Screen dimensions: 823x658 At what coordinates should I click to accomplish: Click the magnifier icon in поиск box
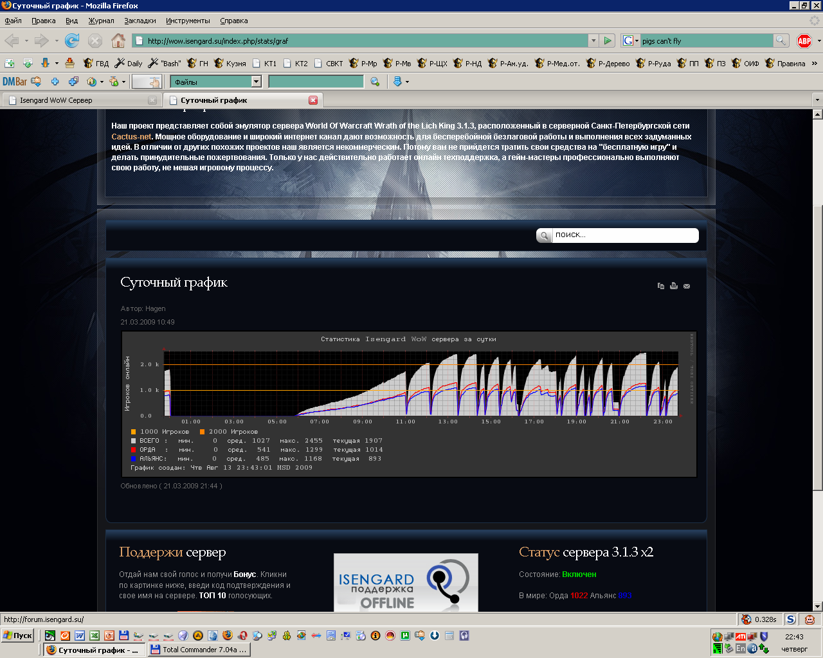[545, 236]
